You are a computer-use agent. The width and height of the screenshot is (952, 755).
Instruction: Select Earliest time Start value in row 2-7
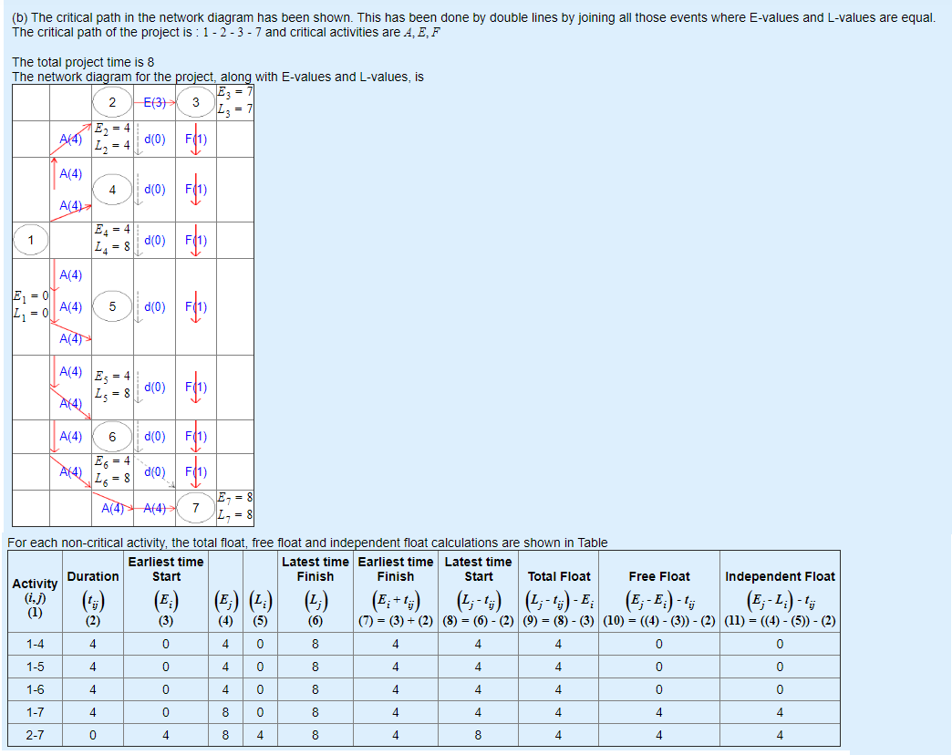point(166,735)
